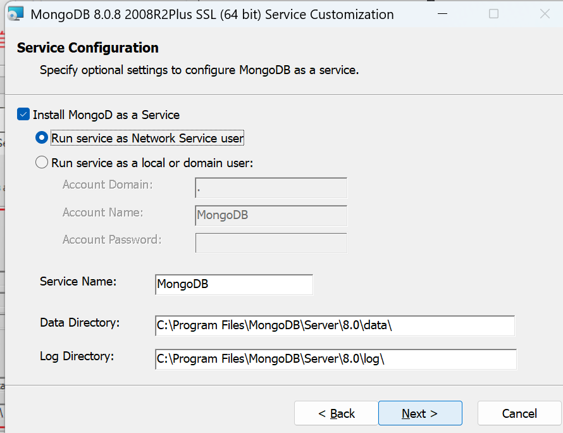Cancel the MongoDB installation
The image size is (563, 433).
(x=519, y=413)
